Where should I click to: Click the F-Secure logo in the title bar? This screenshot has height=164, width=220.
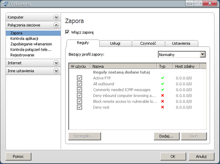pyautogui.click(x=5, y=4)
